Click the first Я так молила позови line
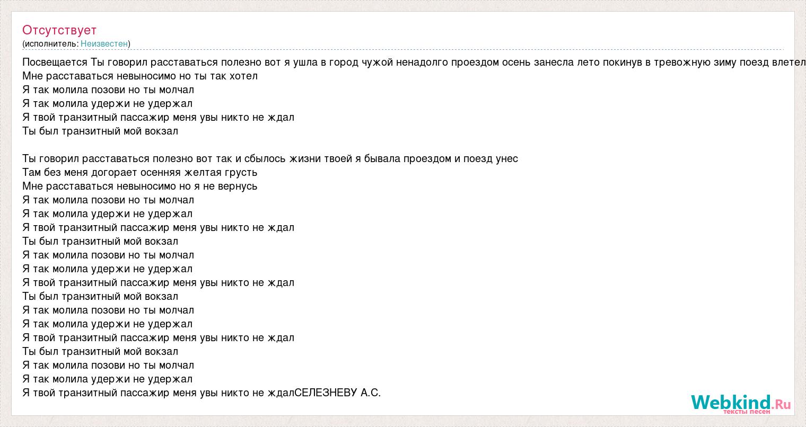 108,90
